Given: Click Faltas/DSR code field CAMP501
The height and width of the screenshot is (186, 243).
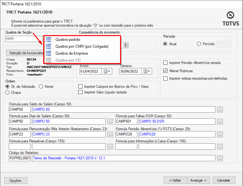Looking at the screenshot, I should pos(126,121).
